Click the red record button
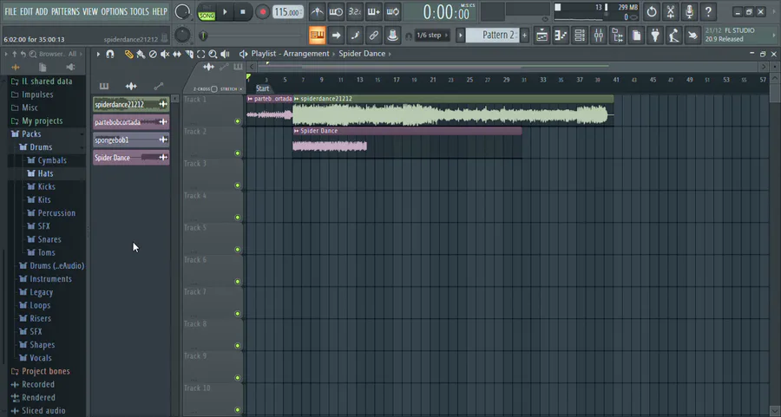Image resolution: width=781 pixels, height=417 pixels. pos(262,12)
